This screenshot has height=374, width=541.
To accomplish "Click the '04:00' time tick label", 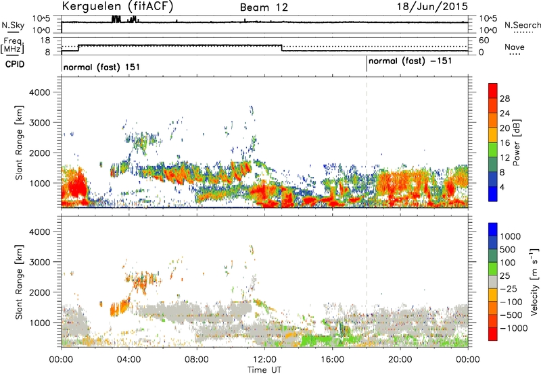I will (x=128, y=360).
